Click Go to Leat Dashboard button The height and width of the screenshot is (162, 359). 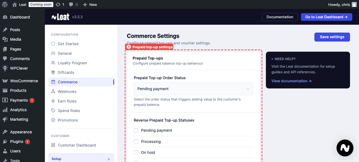tap(326, 17)
